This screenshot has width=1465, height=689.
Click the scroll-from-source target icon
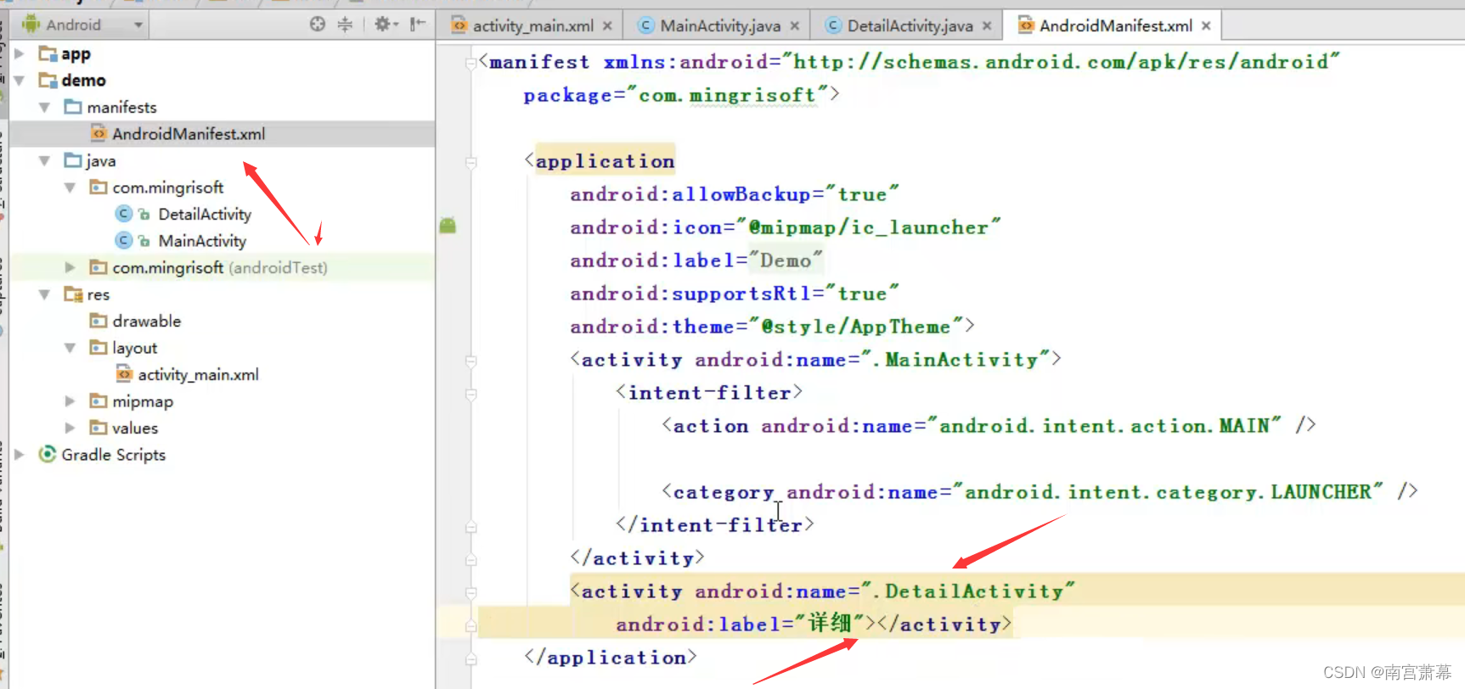click(x=318, y=24)
